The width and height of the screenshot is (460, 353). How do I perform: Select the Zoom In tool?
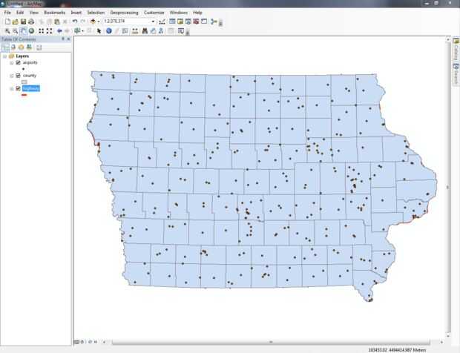(x=7, y=31)
